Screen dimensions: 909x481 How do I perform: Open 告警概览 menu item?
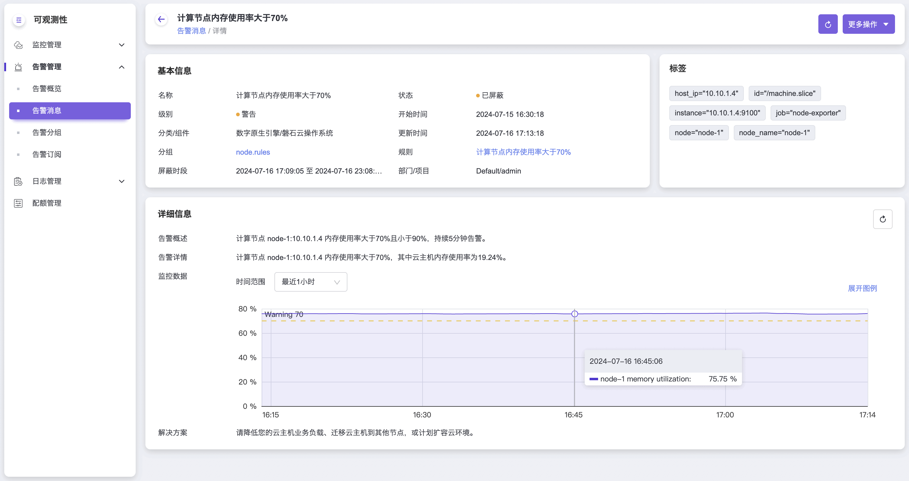tap(47, 89)
